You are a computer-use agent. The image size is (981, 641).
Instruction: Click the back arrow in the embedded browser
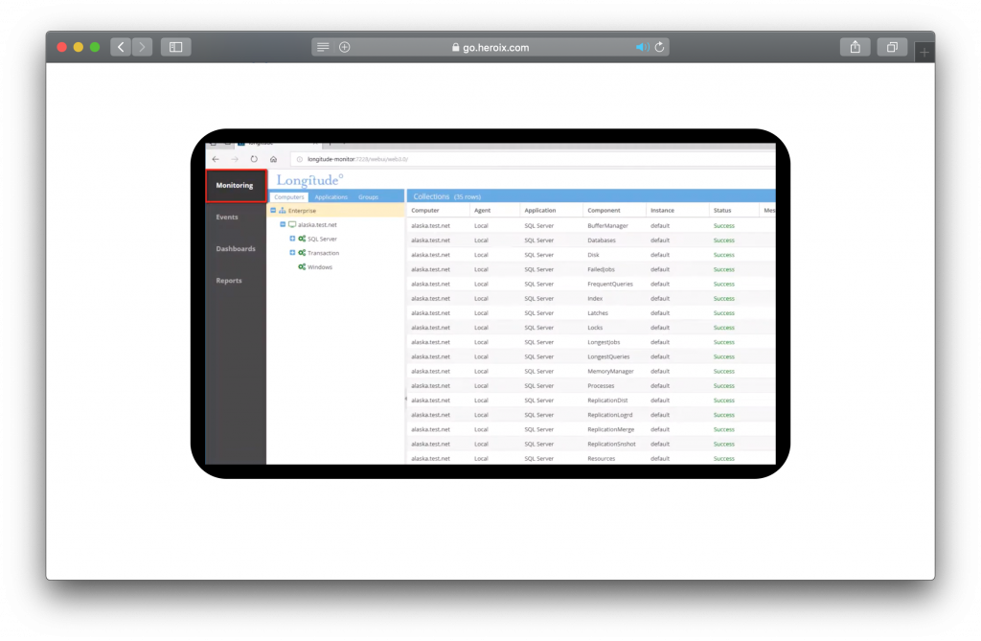[216, 159]
